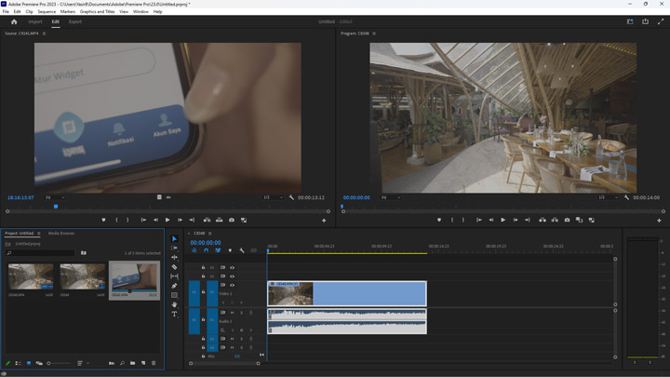Viewport: 670px width, 377px height.
Task: Open the Markers menu
Action: (68, 11)
